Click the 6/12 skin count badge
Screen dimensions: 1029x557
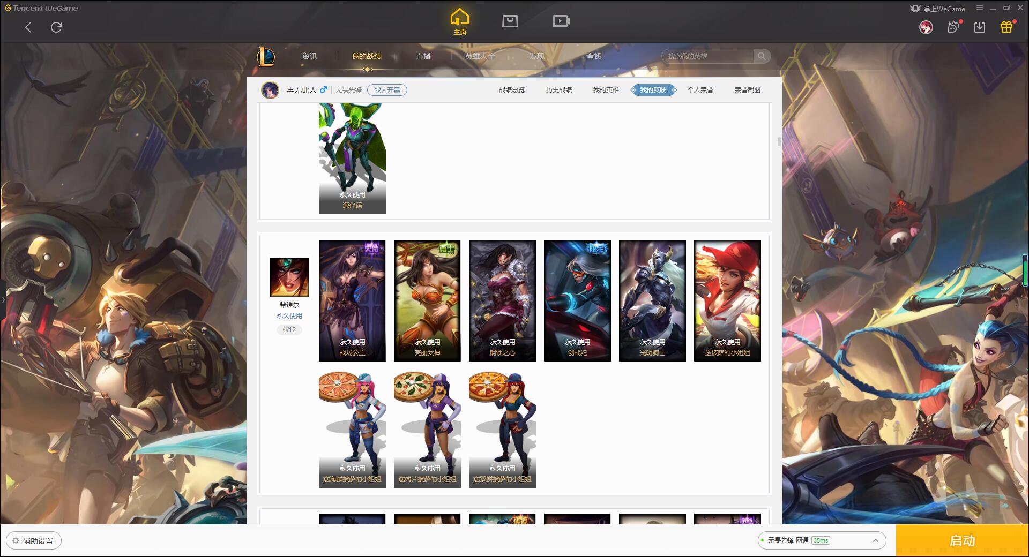pyautogui.click(x=289, y=329)
